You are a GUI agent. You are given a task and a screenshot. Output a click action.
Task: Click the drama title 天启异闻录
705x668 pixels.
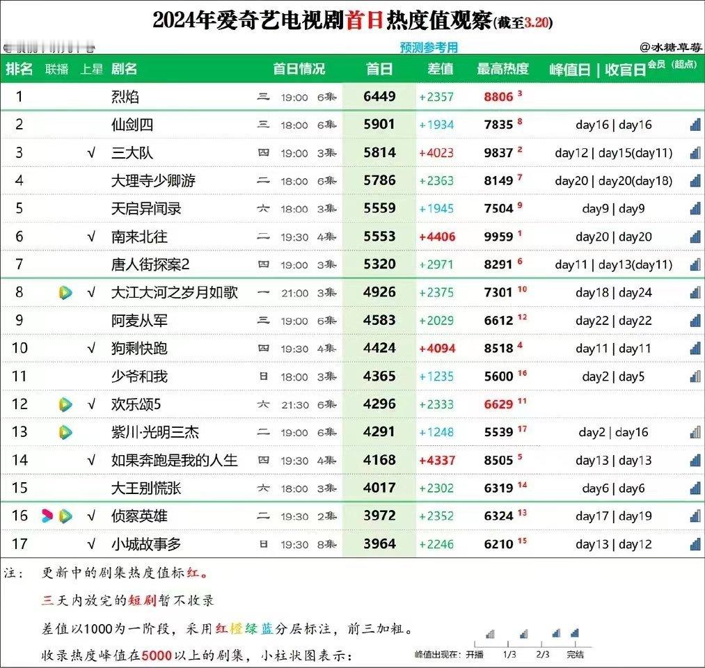[x=146, y=209]
